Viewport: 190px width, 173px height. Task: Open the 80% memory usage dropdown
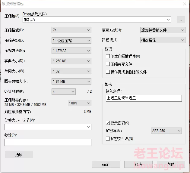(x=80, y=103)
